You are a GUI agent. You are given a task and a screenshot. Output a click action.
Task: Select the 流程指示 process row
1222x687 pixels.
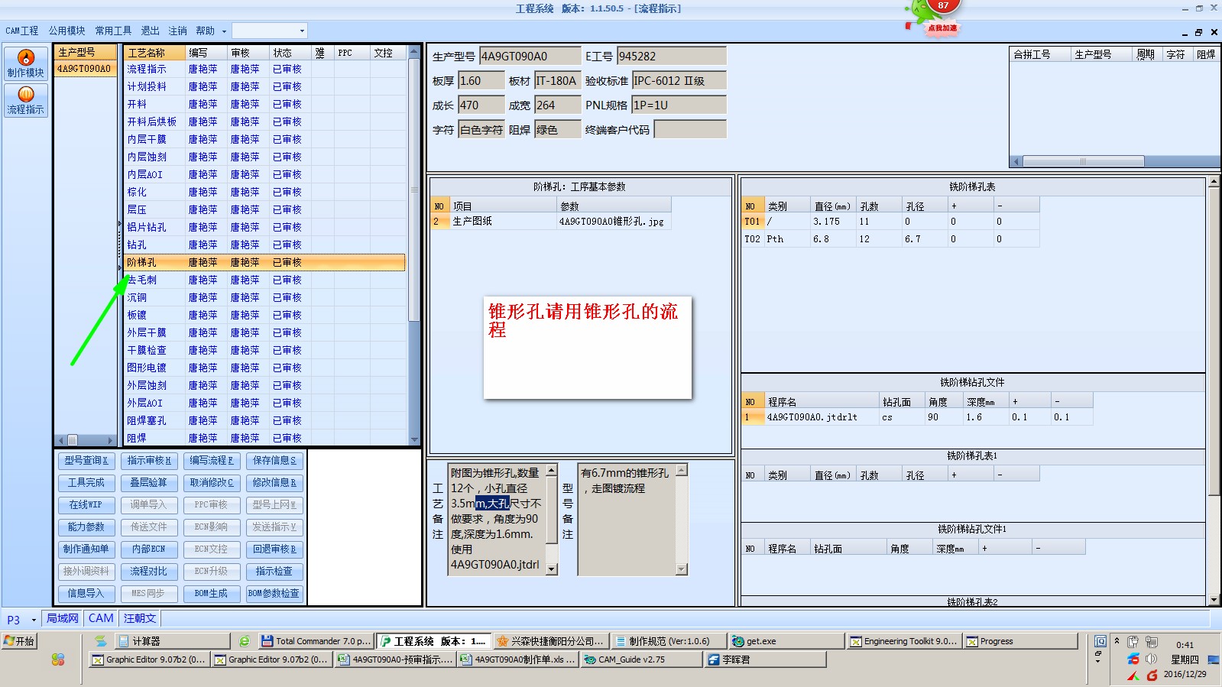coord(265,69)
